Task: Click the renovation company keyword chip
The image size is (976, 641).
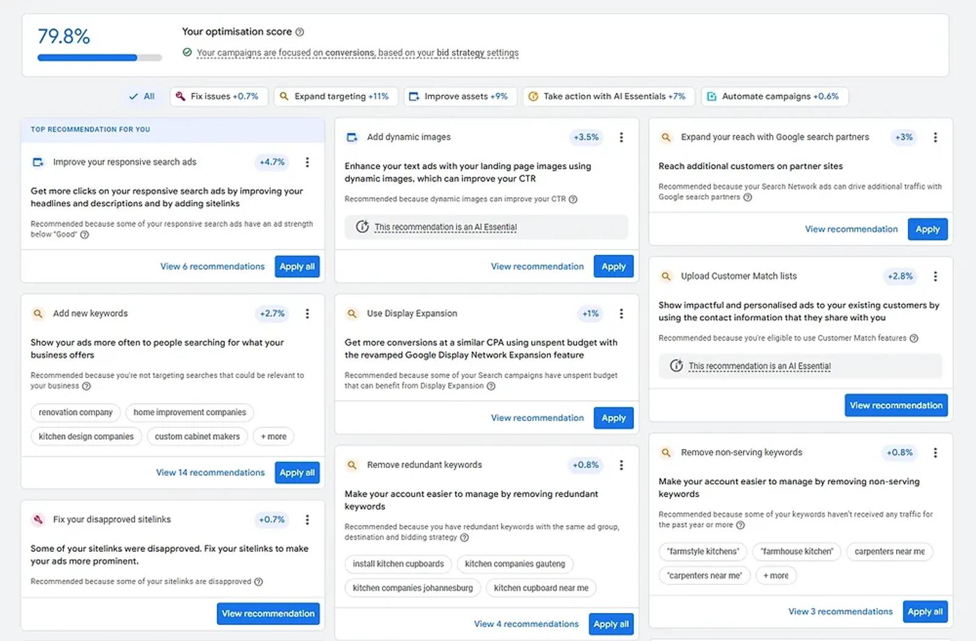Action: (76, 412)
